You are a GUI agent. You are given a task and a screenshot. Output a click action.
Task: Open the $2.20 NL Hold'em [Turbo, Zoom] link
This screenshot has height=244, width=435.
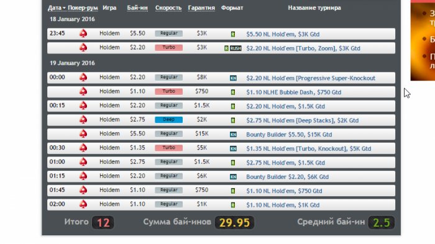(x=303, y=48)
